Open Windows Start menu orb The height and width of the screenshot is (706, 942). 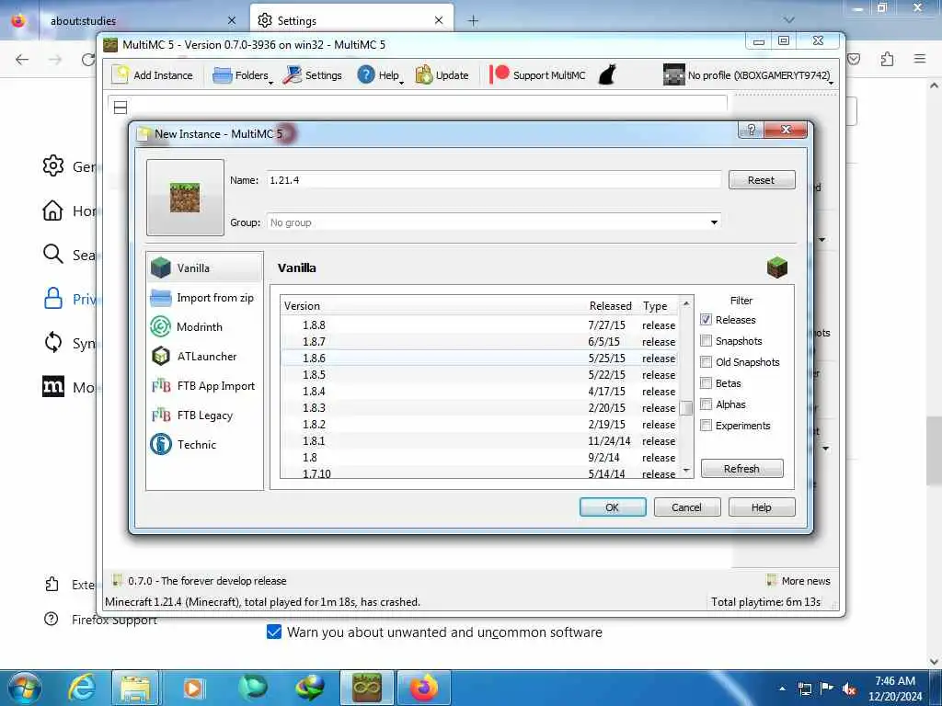[x=24, y=688]
